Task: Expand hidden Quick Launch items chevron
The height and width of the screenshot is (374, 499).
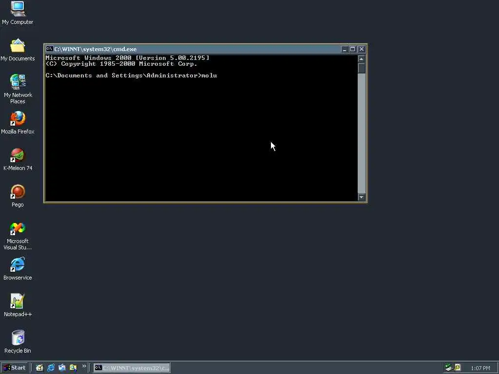Action: [84, 366]
